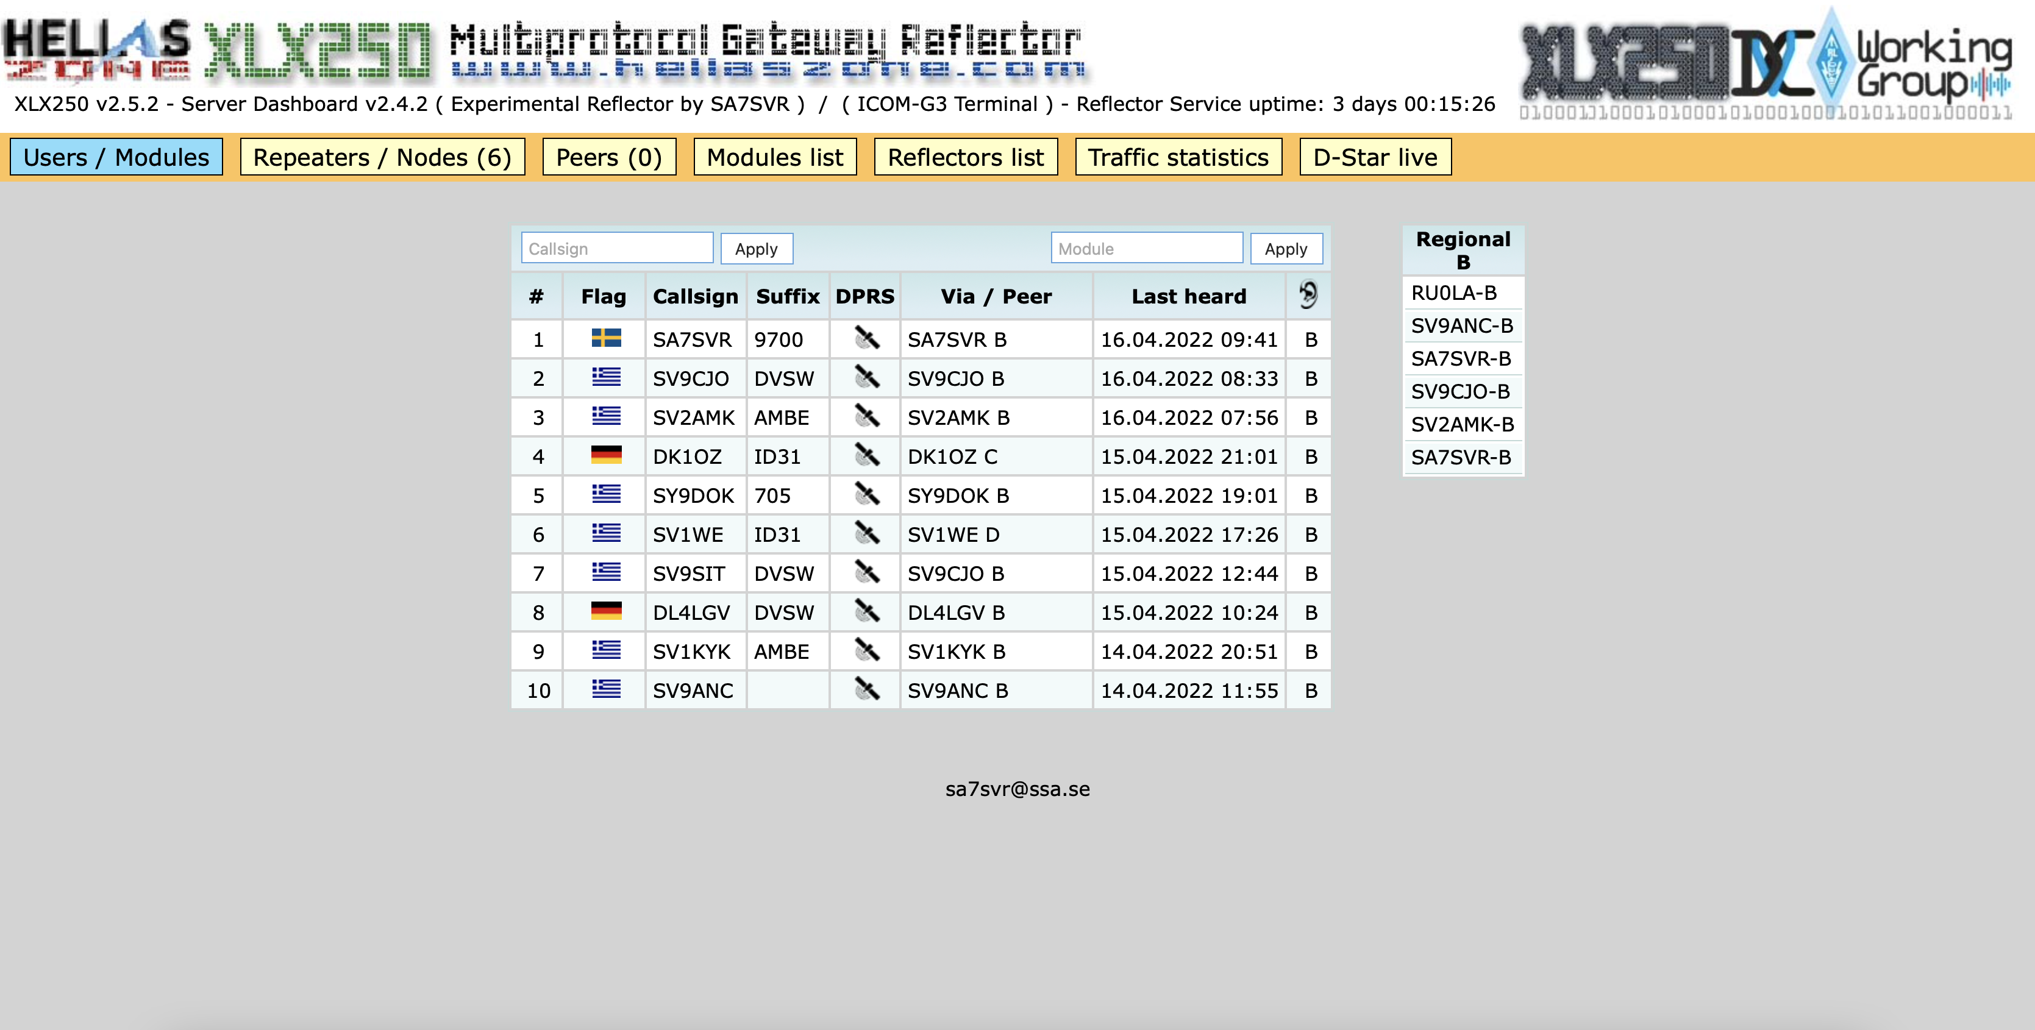Open the Repeaters / Nodes (6) tab
The height and width of the screenshot is (1030, 2035).
click(382, 157)
